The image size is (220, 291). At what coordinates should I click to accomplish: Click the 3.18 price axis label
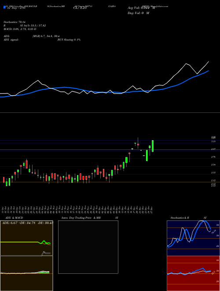tap(213, 142)
